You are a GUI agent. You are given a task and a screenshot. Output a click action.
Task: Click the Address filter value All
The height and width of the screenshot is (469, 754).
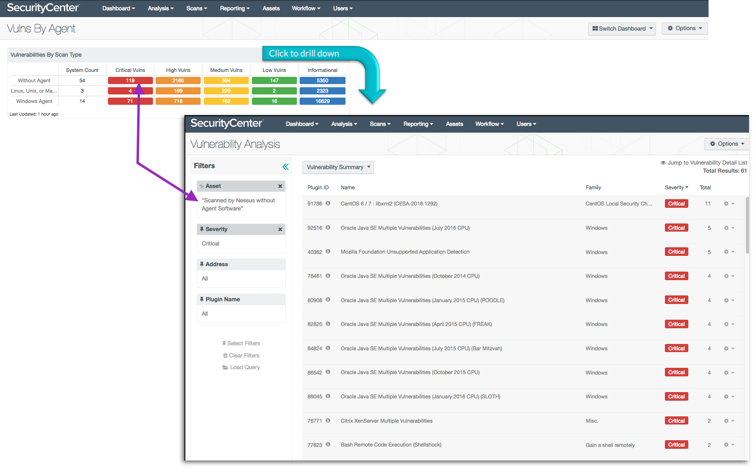coord(205,279)
